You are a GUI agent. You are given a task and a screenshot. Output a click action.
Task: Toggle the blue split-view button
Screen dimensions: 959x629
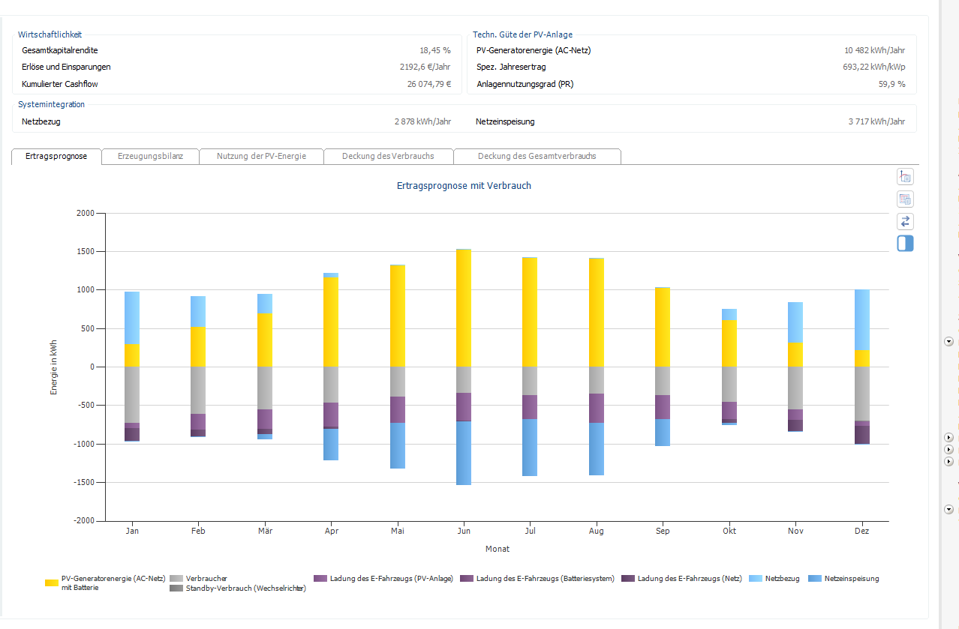point(905,244)
